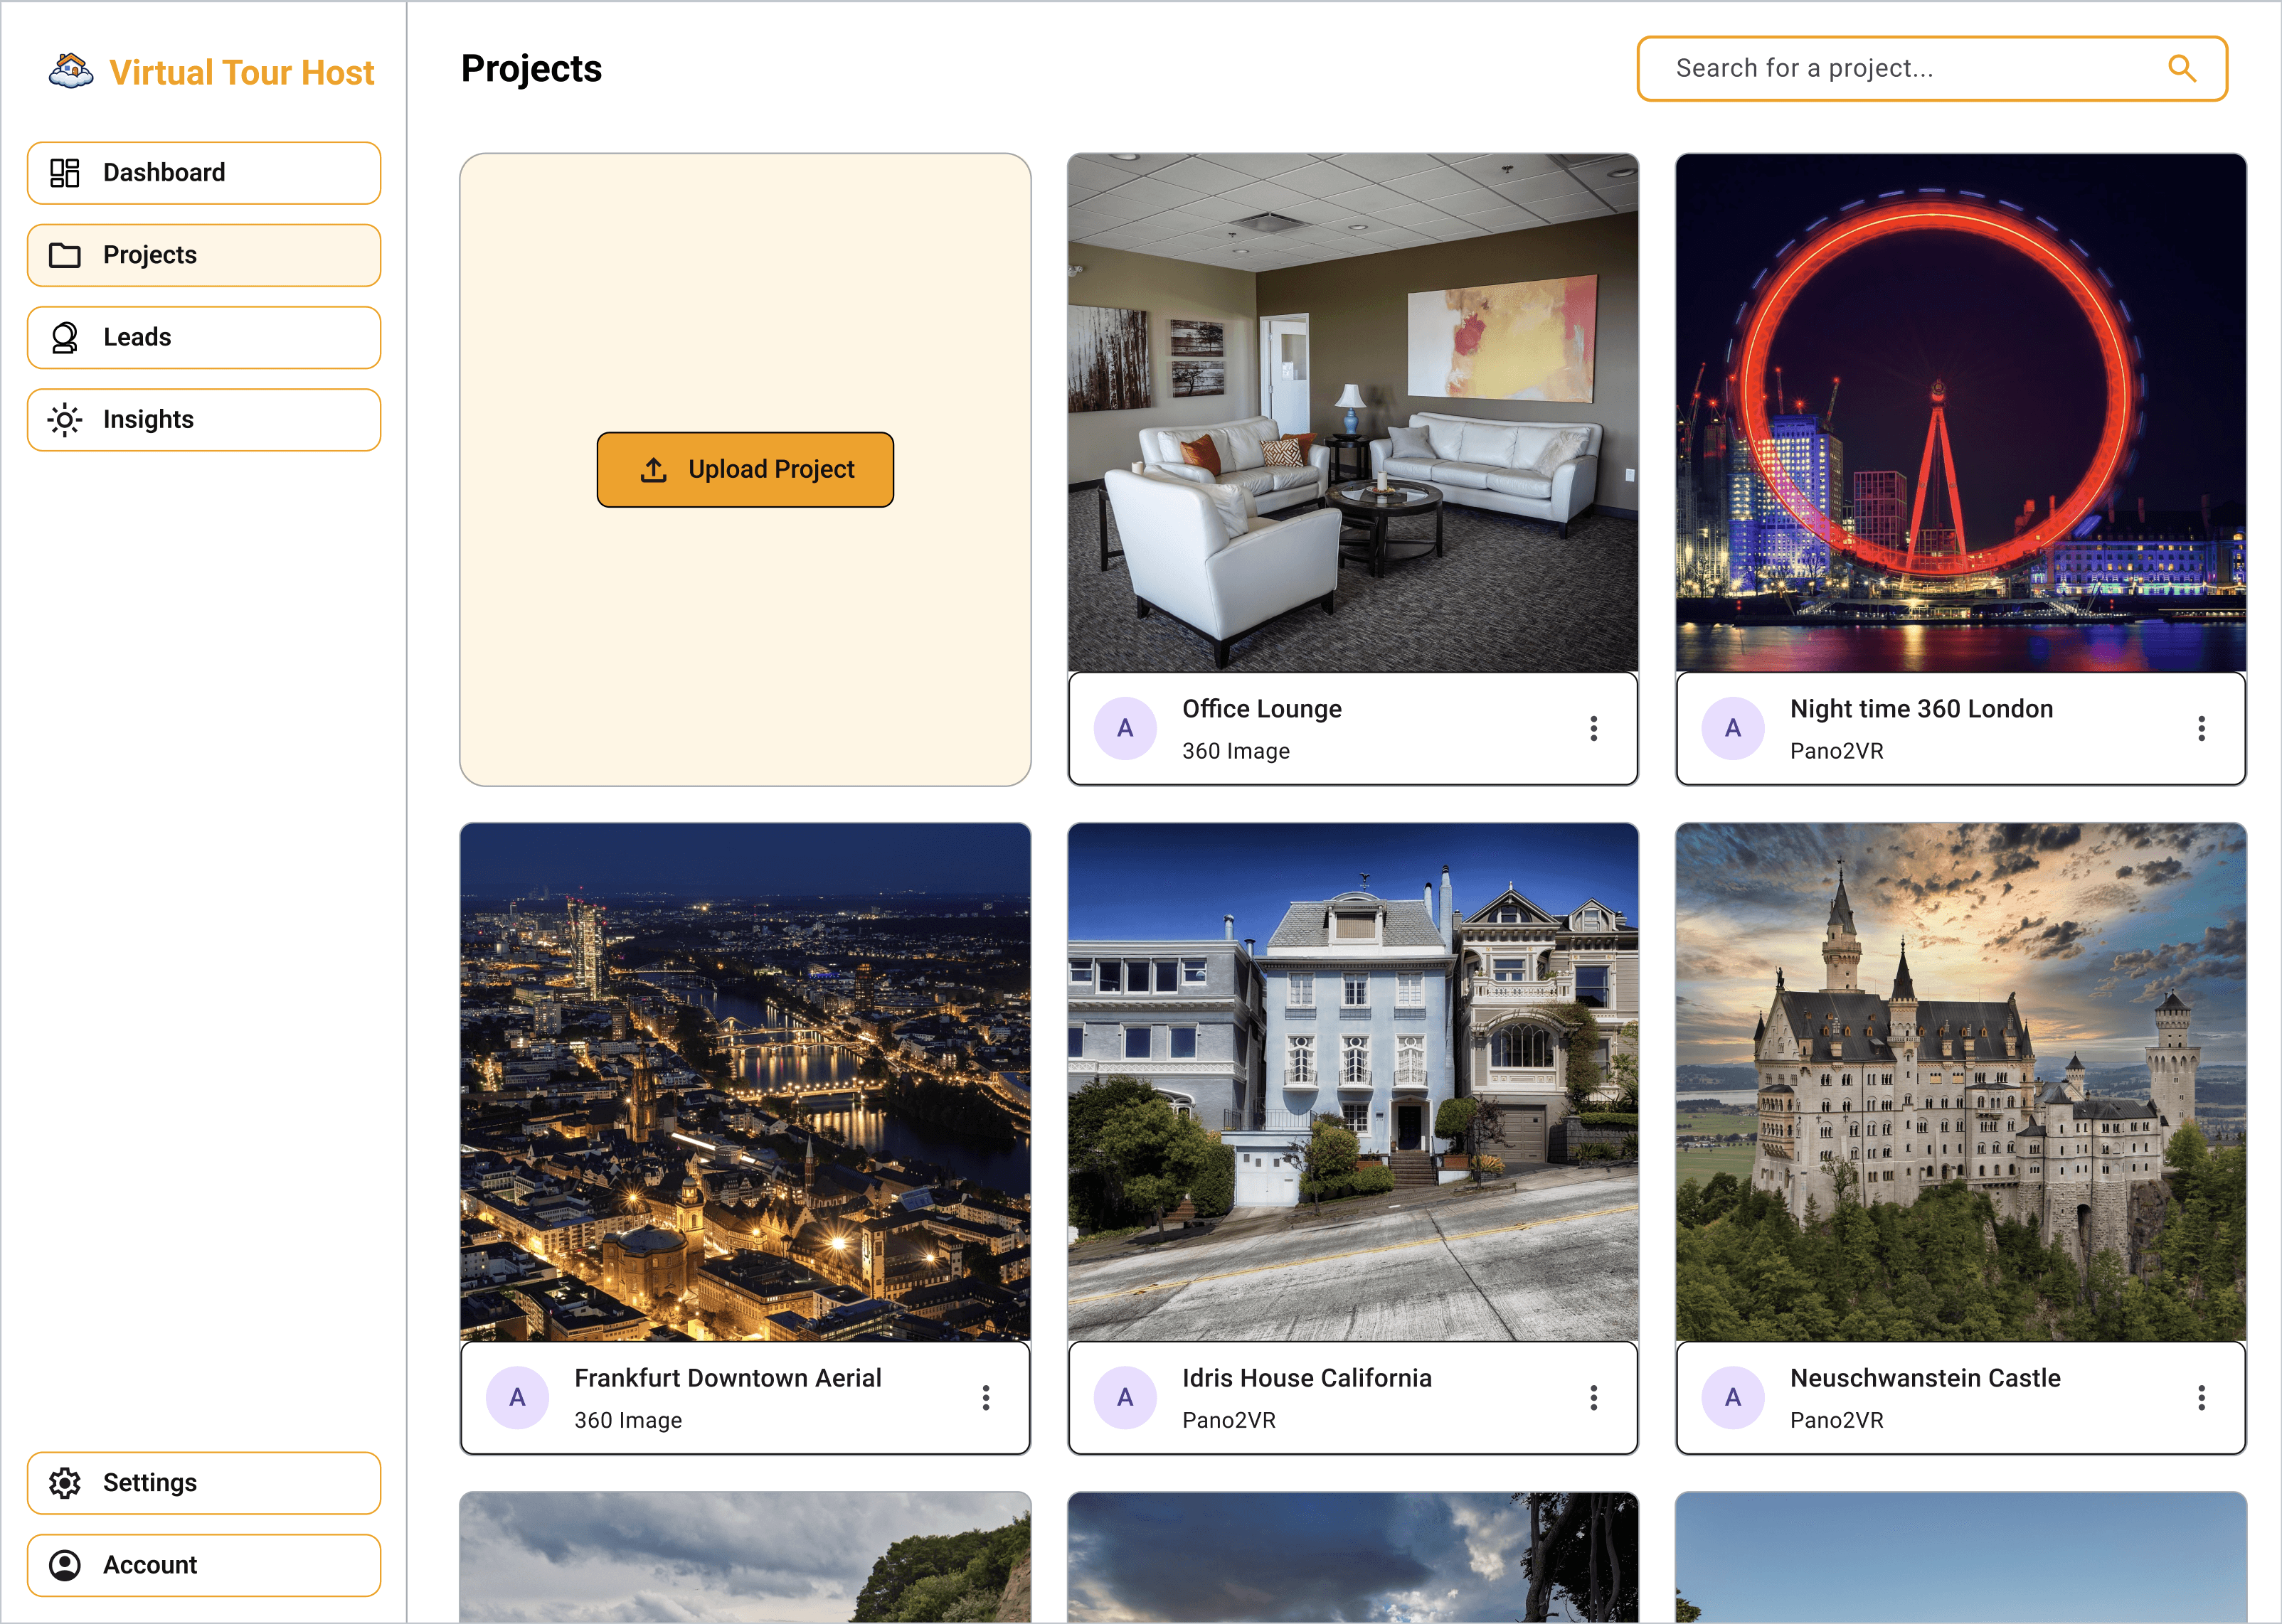Viewport: 2282px width, 1624px height.
Task: Open the Leads section
Action: (204, 337)
